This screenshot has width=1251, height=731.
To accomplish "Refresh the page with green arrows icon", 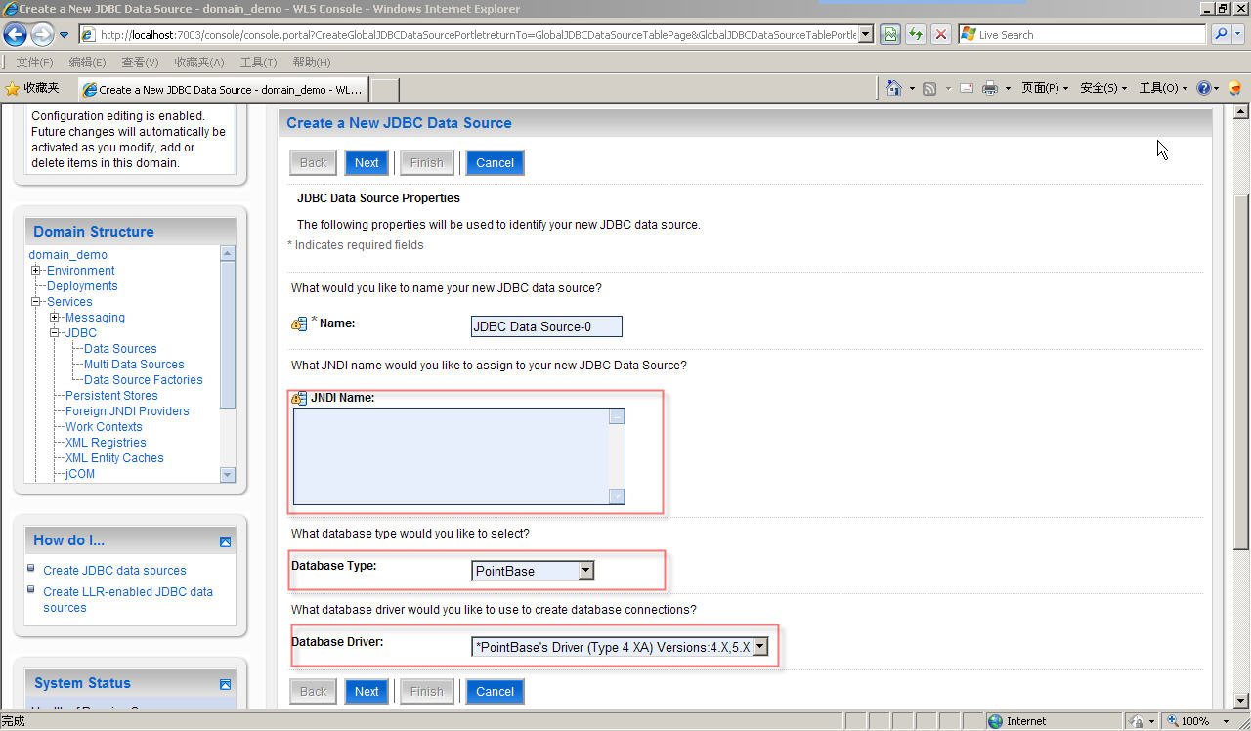I will coord(916,34).
